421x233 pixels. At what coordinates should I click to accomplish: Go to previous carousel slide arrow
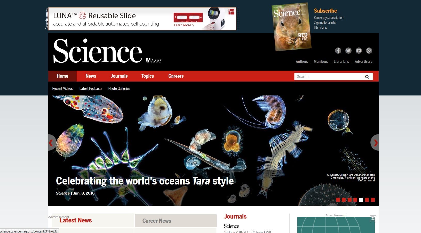pyautogui.click(x=52, y=142)
